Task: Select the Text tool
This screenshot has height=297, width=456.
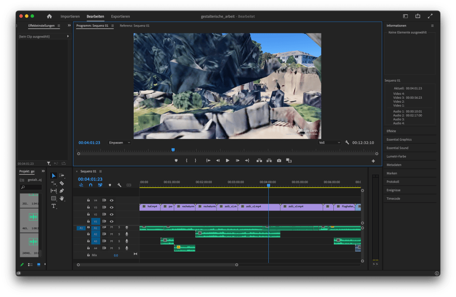Action: 53,206
